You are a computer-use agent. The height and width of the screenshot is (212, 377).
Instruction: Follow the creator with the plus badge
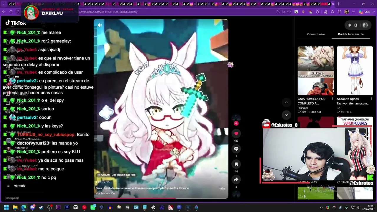pos(236,123)
